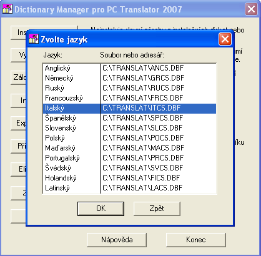
Task: Click the Zvolte jazyk dialog title icon
Action: tap(33, 39)
